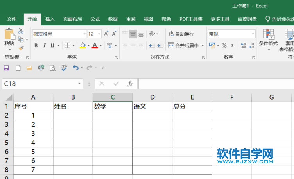
Task: Apply accounting number format icon
Action: [x=212, y=45]
